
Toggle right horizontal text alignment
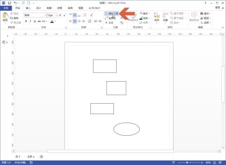coord(79,21)
